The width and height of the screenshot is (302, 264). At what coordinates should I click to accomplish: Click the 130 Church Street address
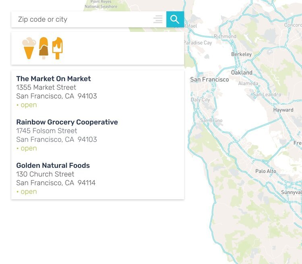[45, 174]
